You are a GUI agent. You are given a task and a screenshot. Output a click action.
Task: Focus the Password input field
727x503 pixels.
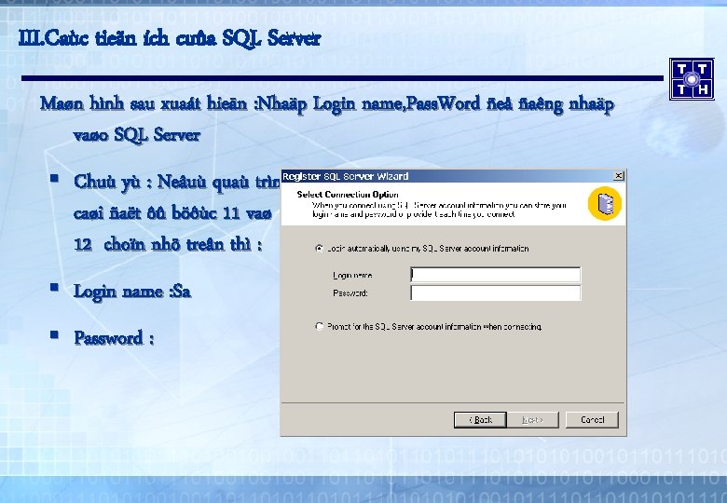point(495,292)
